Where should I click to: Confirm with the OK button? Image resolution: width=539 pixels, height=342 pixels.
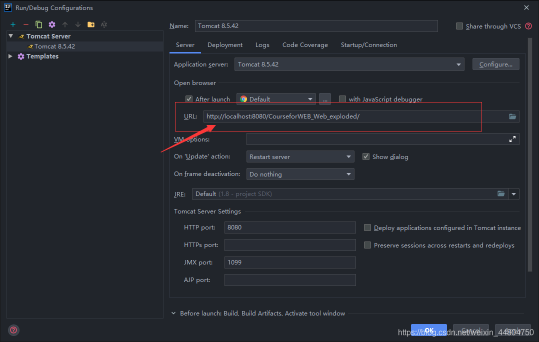coord(428,330)
